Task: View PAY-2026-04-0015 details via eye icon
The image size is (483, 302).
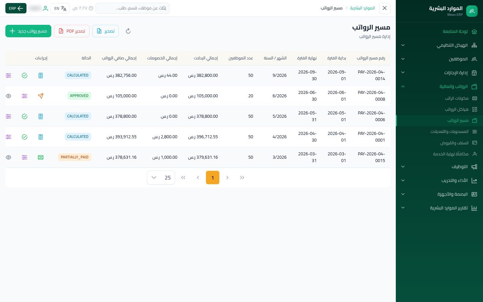Action: click(x=8, y=157)
